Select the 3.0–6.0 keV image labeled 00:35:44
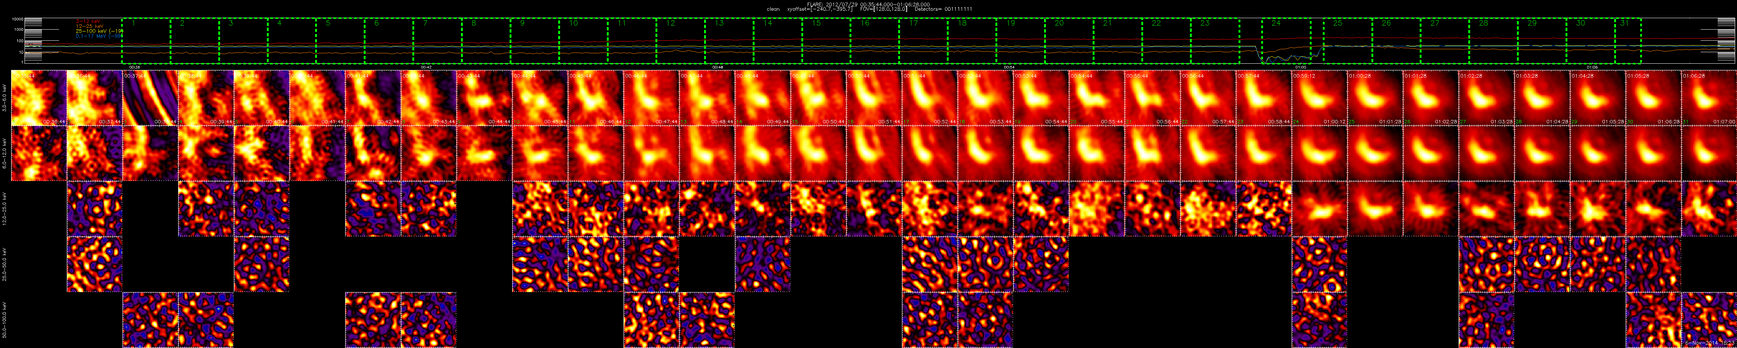Image resolution: width=1737 pixels, height=348 pixels. pyautogui.click(x=39, y=98)
